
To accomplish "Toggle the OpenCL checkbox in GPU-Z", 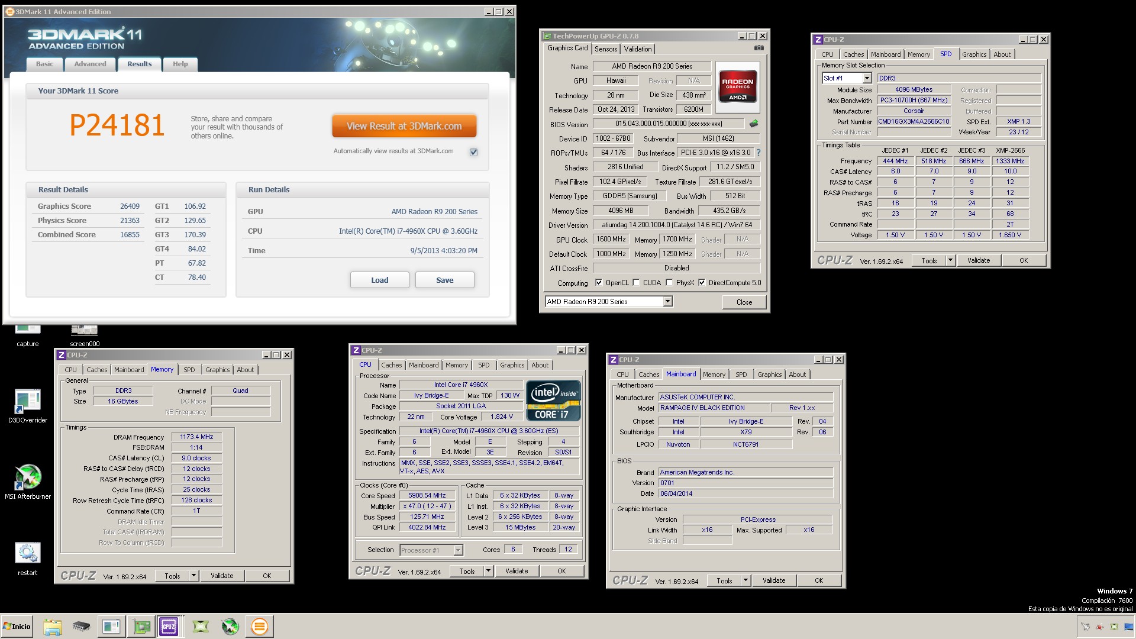I will point(599,283).
